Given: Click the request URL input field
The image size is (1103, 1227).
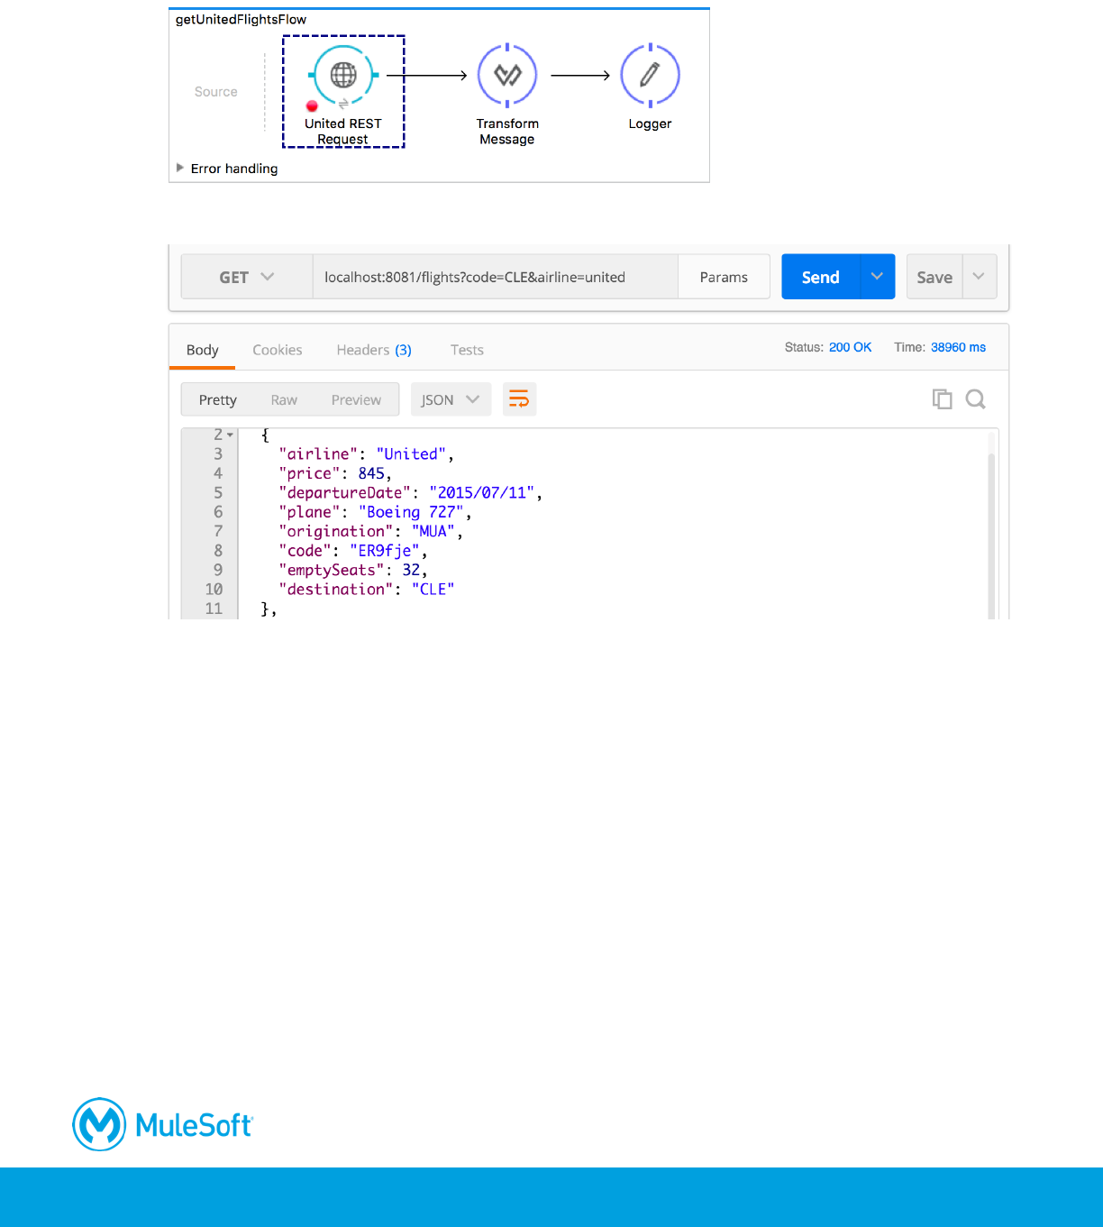Looking at the screenshot, I should pos(495,277).
